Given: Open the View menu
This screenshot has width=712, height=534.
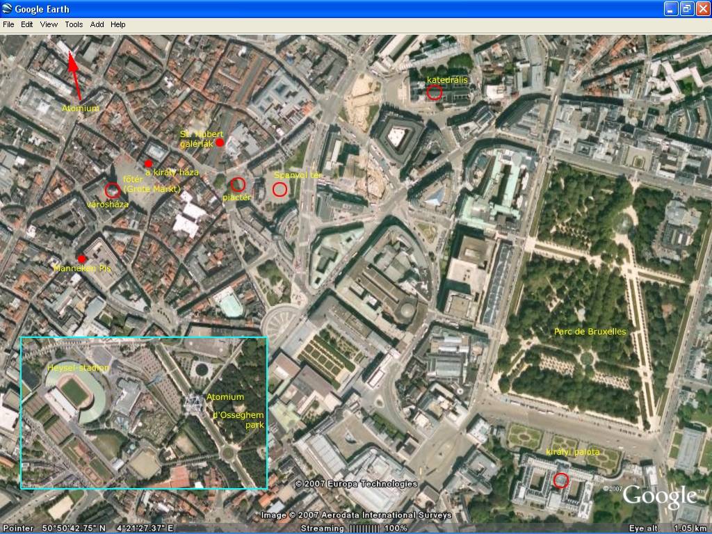Looking at the screenshot, I should [x=49, y=24].
